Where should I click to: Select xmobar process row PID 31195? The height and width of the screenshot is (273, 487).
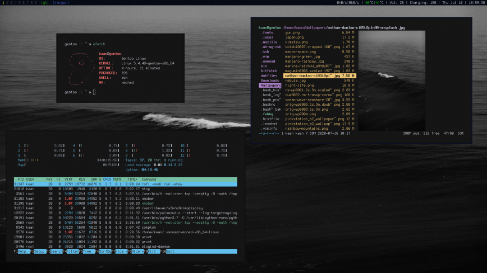point(126,204)
